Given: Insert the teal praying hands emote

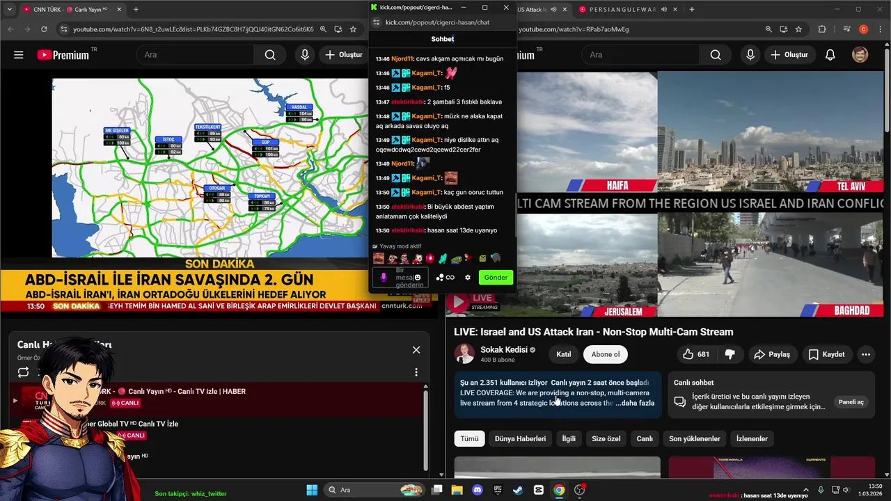Looking at the screenshot, I should (443, 259).
